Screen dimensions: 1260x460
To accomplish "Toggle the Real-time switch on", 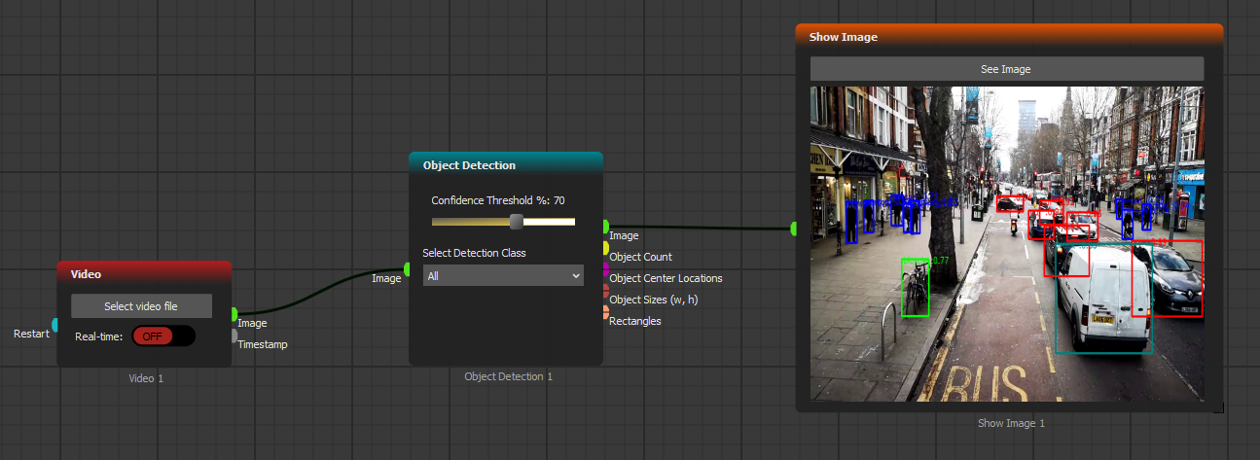I will click(162, 336).
